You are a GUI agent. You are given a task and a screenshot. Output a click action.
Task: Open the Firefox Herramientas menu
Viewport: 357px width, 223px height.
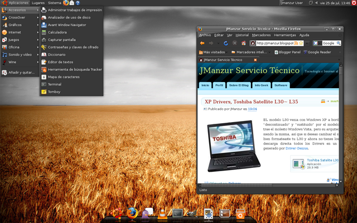click(x=285, y=35)
